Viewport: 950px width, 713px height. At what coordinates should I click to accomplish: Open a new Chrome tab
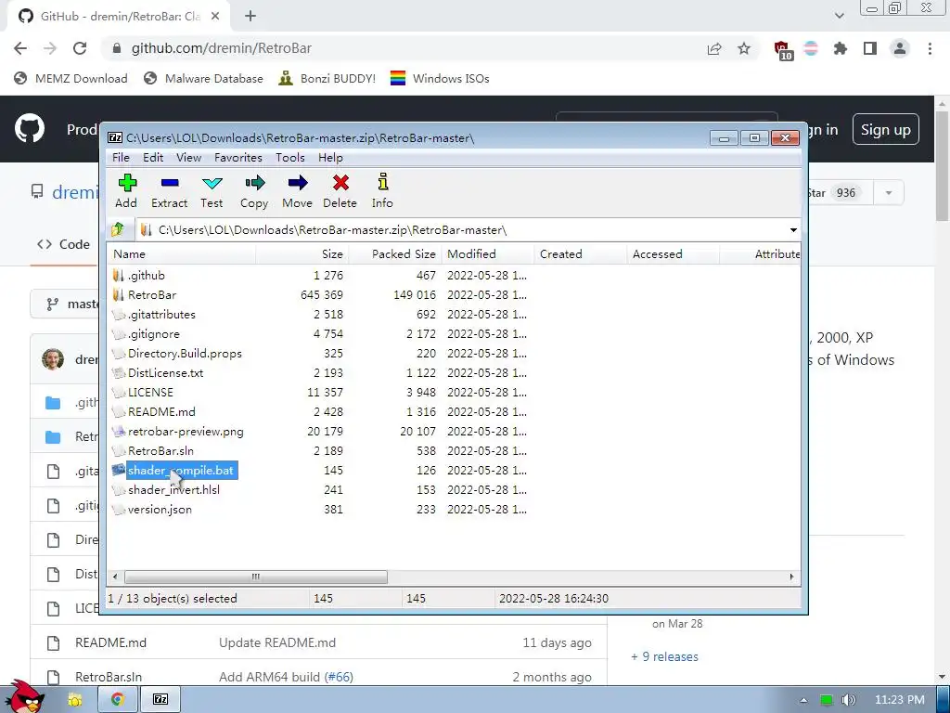250,16
